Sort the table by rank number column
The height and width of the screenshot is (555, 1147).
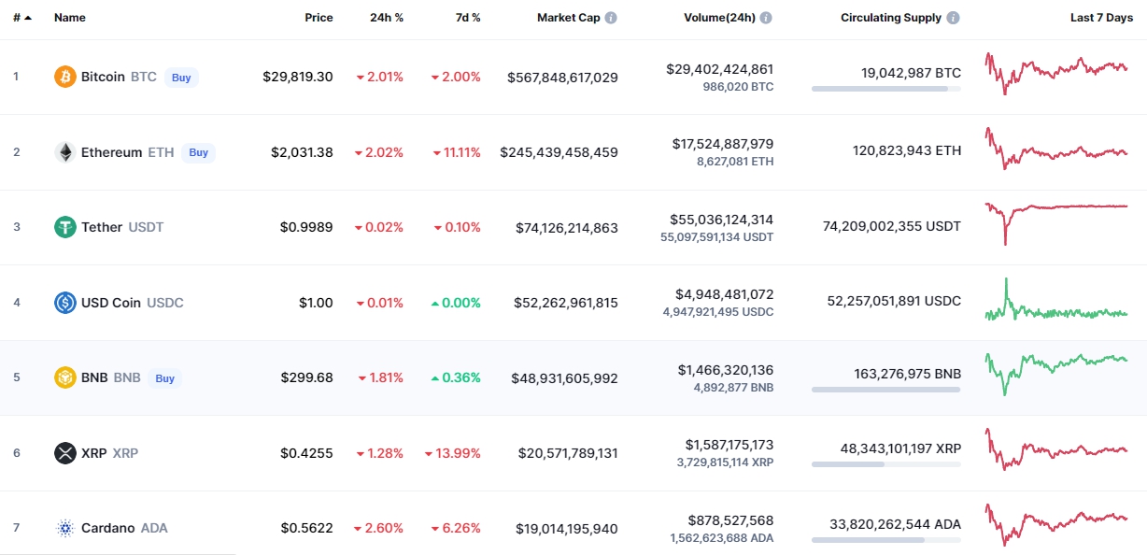coord(22,18)
